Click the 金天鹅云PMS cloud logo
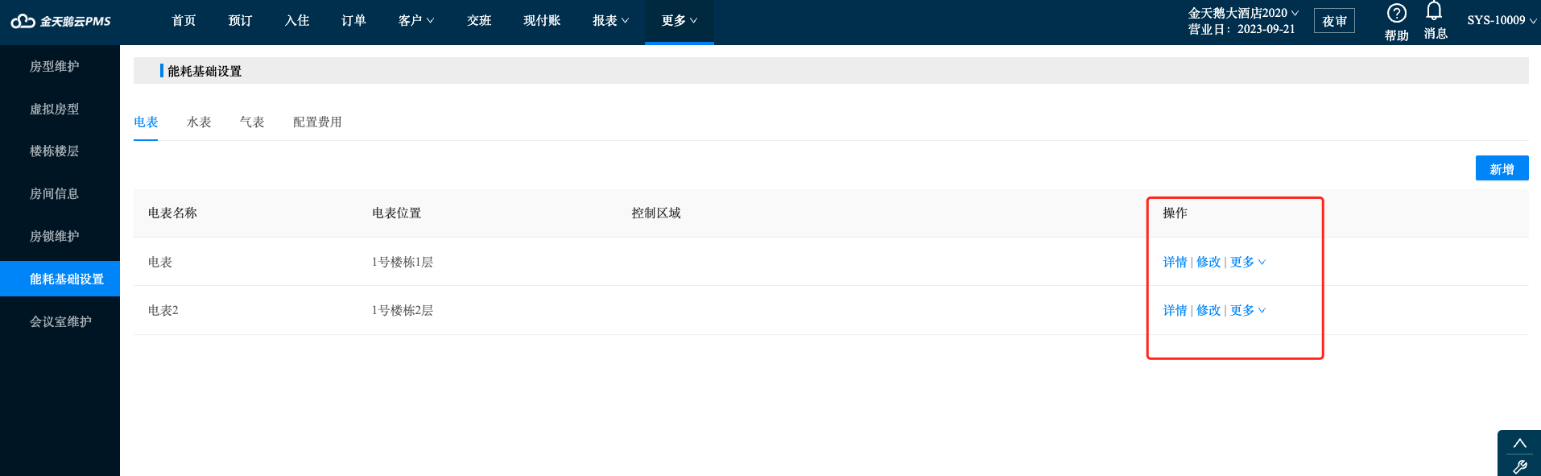1541x476 pixels. click(61, 21)
